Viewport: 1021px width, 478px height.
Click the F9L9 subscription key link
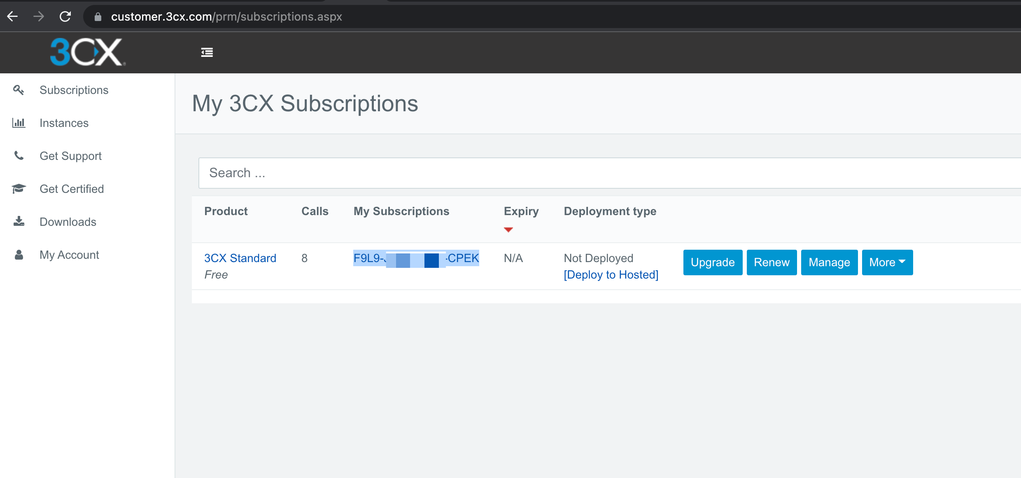coord(416,258)
